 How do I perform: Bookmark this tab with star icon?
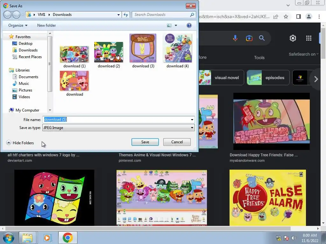[286, 17]
